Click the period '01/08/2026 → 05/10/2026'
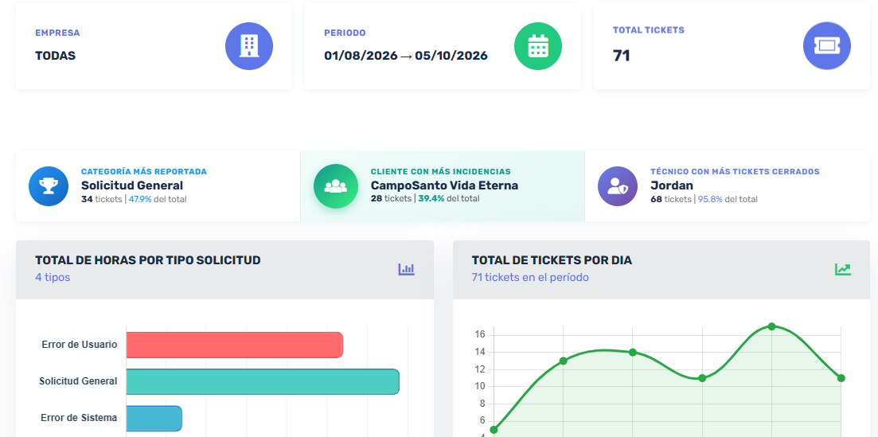Image resolution: width=878 pixels, height=437 pixels. click(x=406, y=56)
